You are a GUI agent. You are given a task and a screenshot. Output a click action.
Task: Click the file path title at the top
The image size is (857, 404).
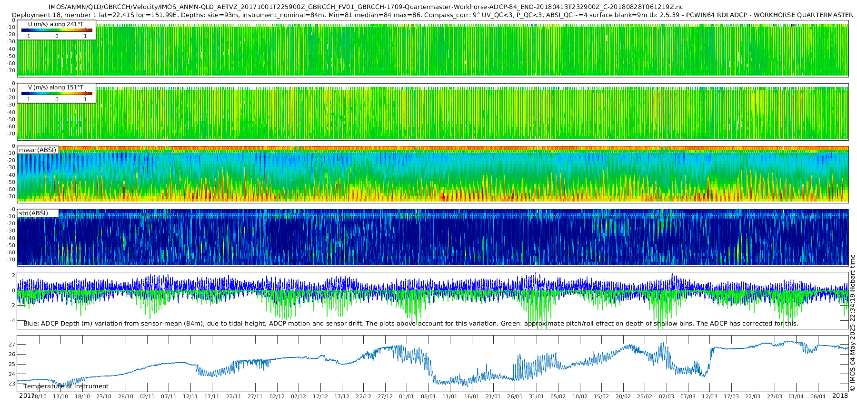(x=366, y=7)
